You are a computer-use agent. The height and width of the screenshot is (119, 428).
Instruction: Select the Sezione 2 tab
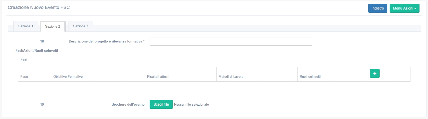pyautogui.click(x=53, y=27)
